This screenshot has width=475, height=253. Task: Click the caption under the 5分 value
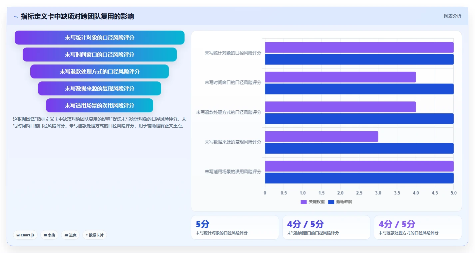(222, 233)
